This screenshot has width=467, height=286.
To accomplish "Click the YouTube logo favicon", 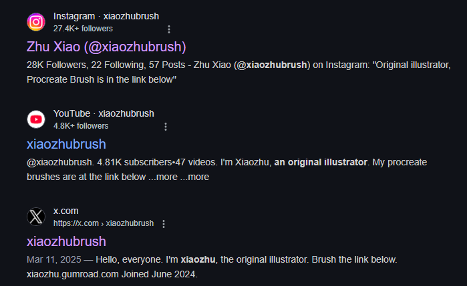I will [x=36, y=119].
